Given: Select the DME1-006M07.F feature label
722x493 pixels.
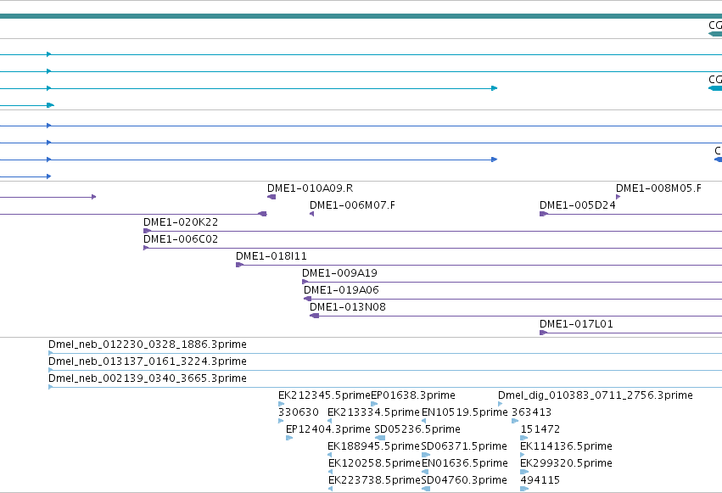Looking at the screenshot, I should pos(352,205).
